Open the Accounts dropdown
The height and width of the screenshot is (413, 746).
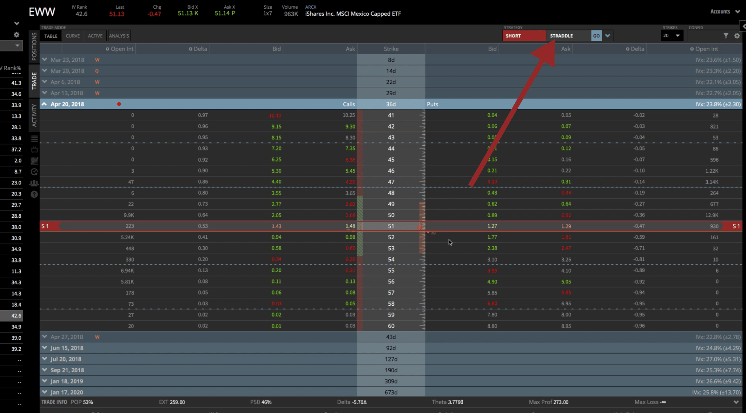(x=725, y=11)
